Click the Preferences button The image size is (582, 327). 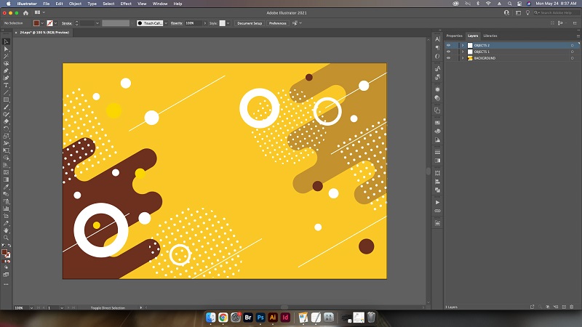click(x=278, y=23)
